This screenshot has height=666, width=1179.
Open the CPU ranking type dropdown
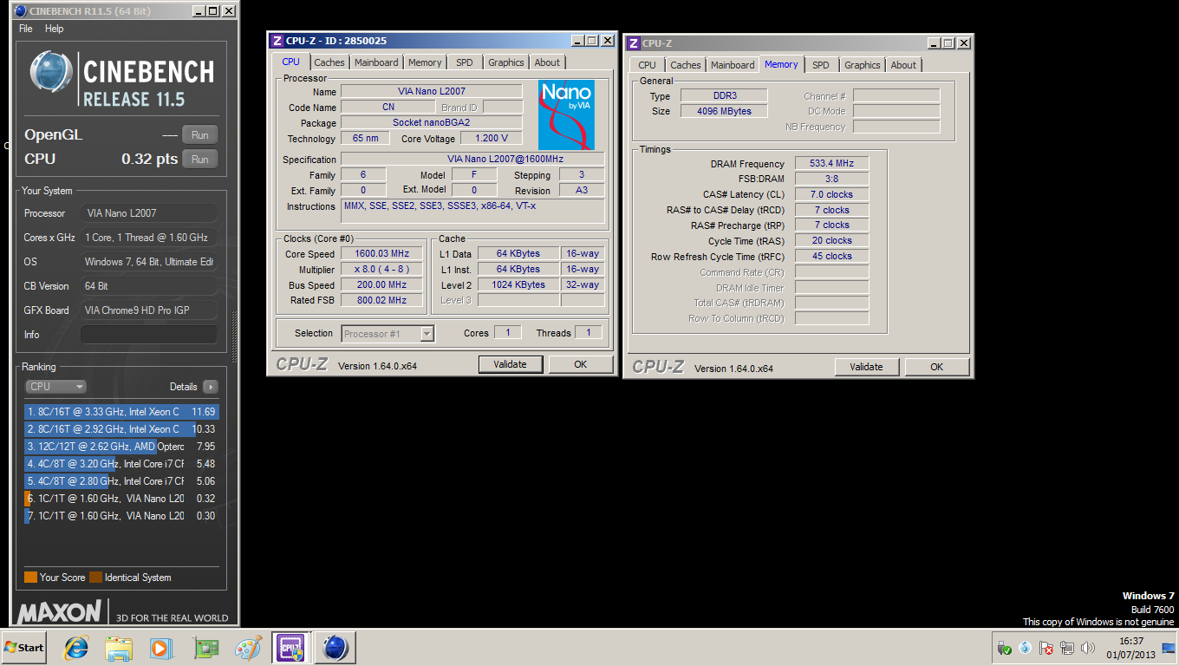pyautogui.click(x=55, y=387)
